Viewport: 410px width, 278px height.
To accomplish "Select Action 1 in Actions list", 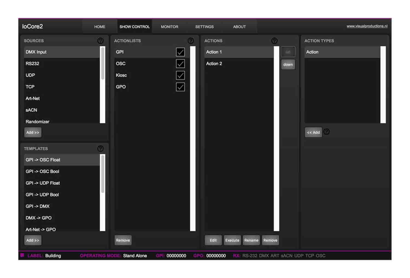I will click(239, 52).
